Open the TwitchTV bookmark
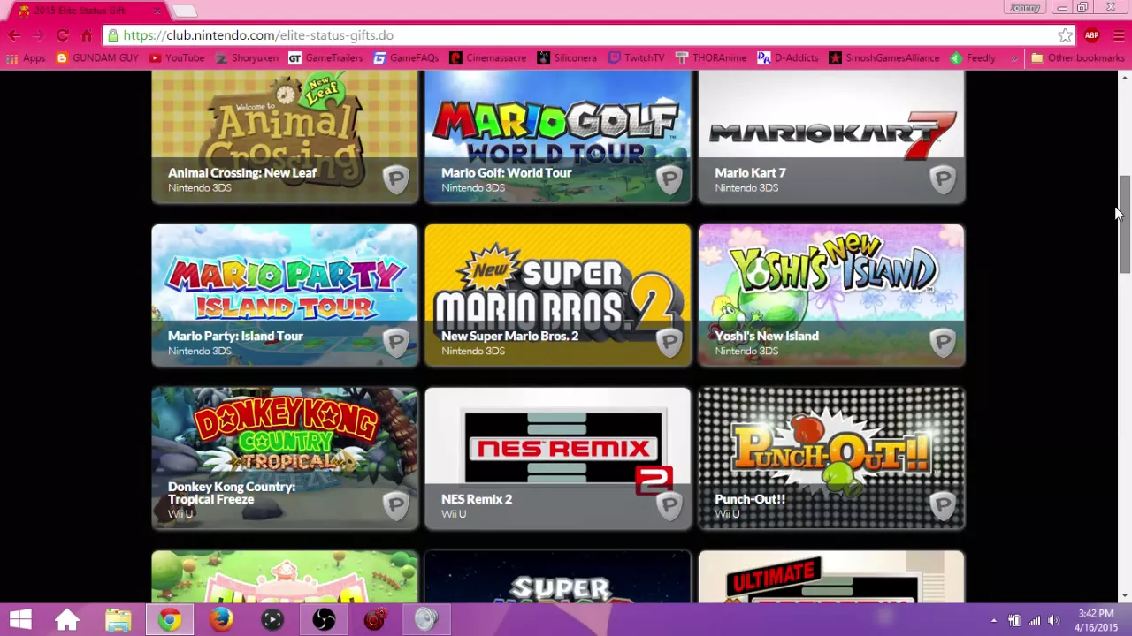 click(x=635, y=58)
